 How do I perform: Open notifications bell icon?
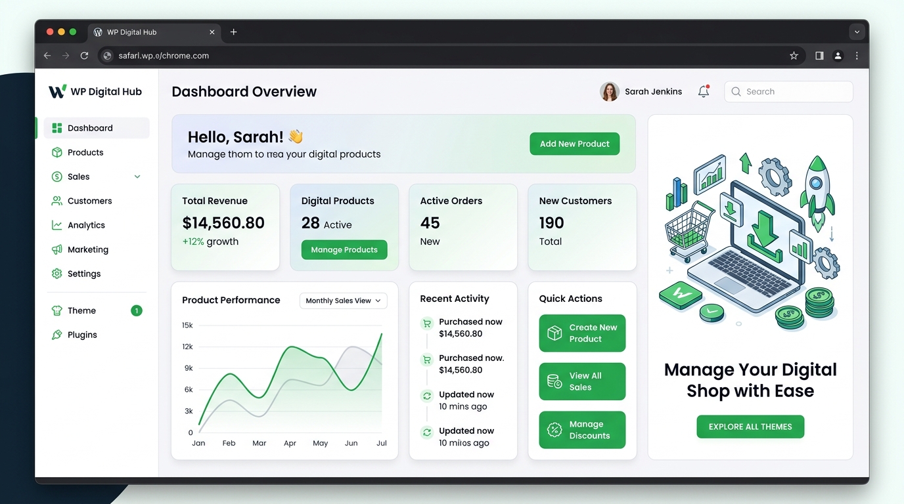point(704,91)
